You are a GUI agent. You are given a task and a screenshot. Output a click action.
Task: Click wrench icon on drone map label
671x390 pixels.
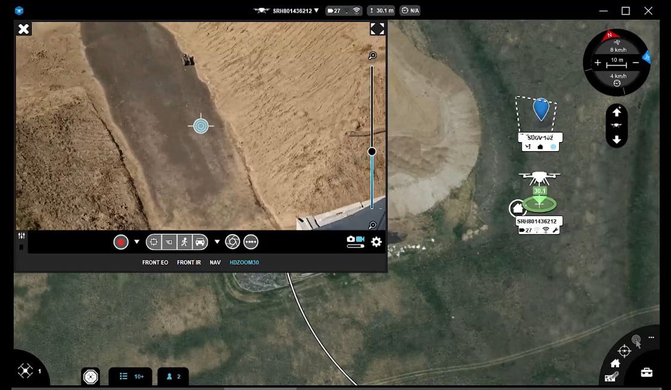tap(555, 231)
